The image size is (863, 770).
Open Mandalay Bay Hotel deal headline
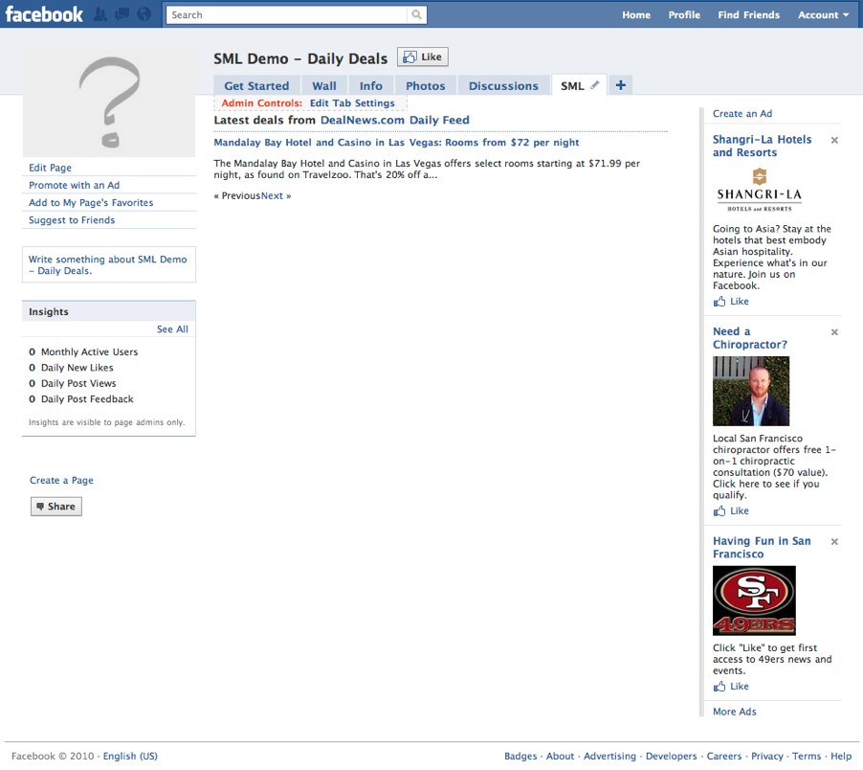click(x=396, y=142)
